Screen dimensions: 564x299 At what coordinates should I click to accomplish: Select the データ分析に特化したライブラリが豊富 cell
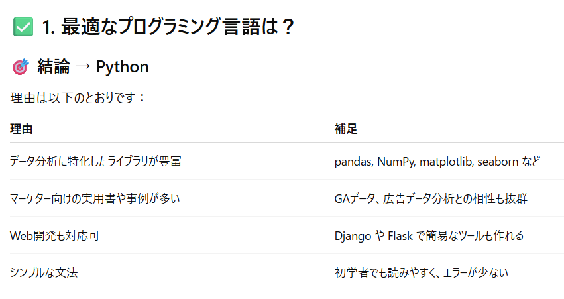pos(95,161)
